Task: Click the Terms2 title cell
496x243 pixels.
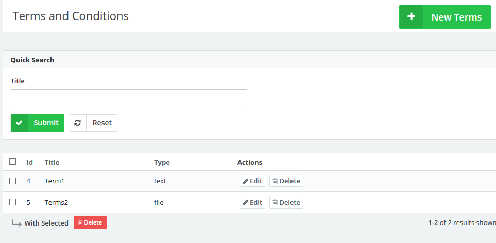Action: click(56, 202)
